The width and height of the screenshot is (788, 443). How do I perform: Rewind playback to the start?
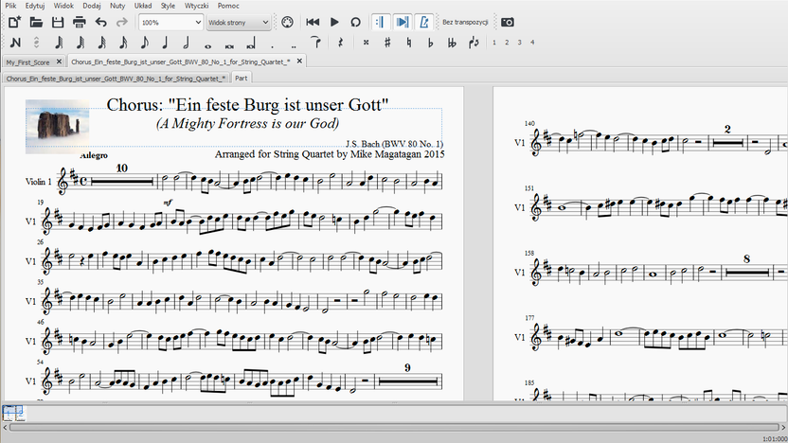click(313, 22)
